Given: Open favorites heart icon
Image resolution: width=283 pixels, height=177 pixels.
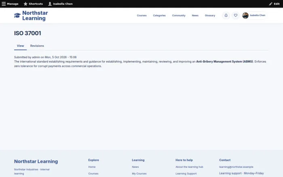Looking at the screenshot, I should coord(236,15).
